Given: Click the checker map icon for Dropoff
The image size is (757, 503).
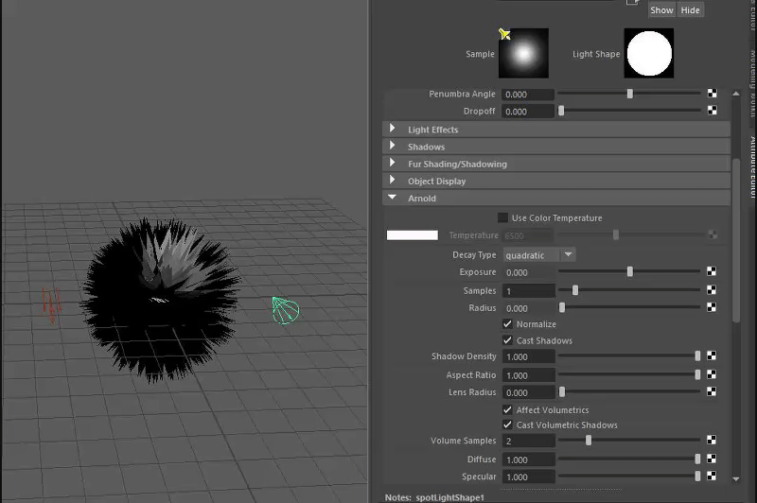Looking at the screenshot, I should point(712,112).
